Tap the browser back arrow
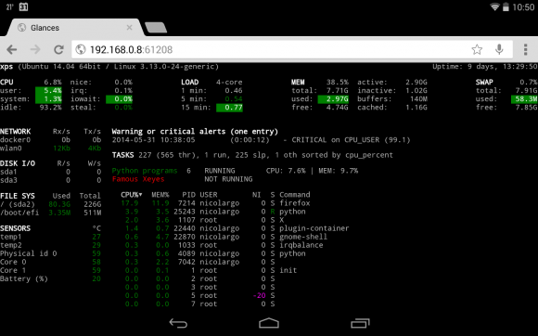Screen dimensions: 538x336 tap(12, 50)
